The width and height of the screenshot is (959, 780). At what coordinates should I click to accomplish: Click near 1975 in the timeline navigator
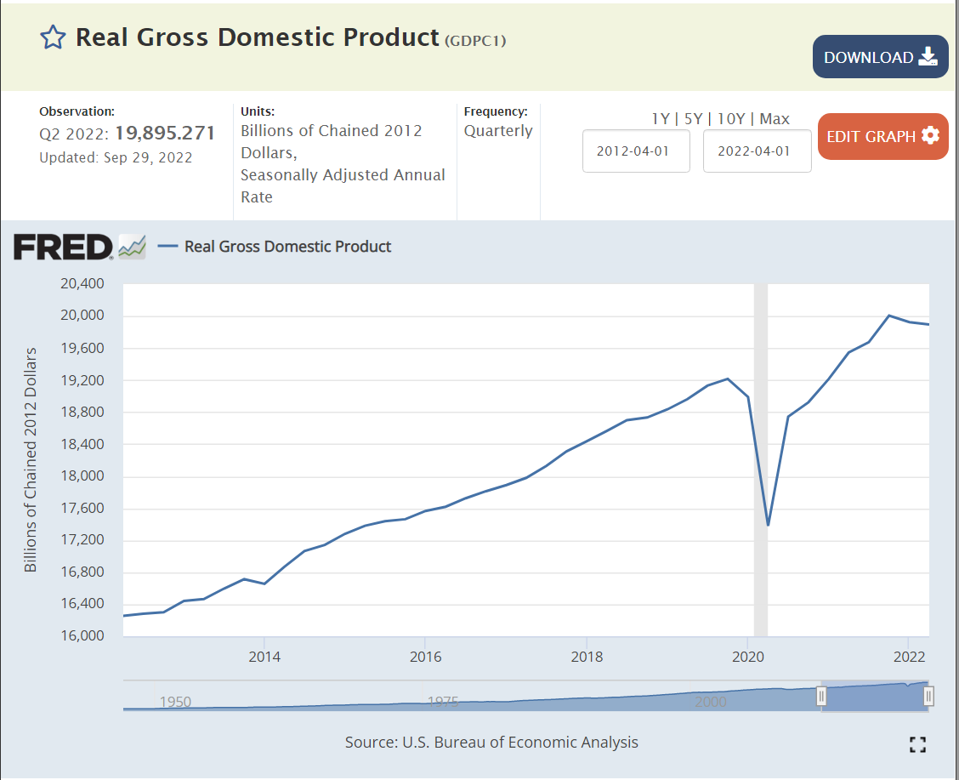pyautogui.click(x=443, y=702)
